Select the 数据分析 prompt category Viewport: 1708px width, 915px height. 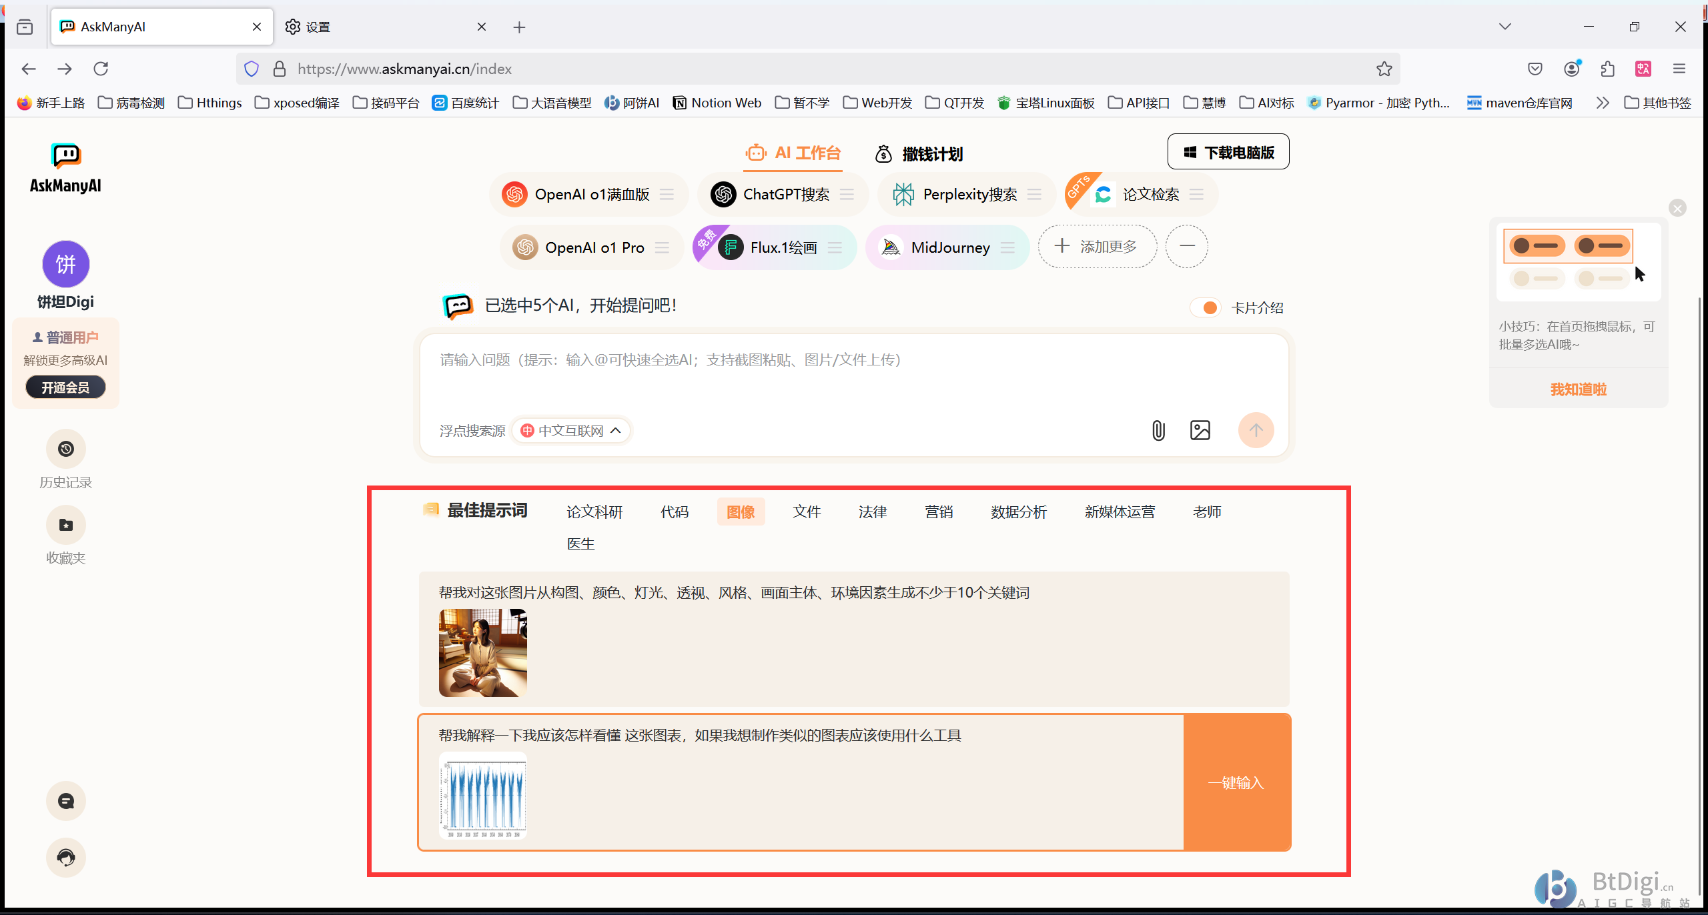click(x=1018, y=512)
